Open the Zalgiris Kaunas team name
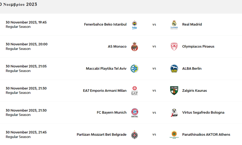242x145 pixels. click(194, 91)
